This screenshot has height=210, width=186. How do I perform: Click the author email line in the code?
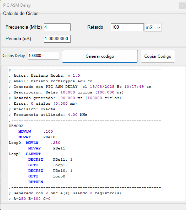point(51,81)
